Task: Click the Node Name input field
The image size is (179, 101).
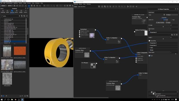Action: (x=166, y=12)
